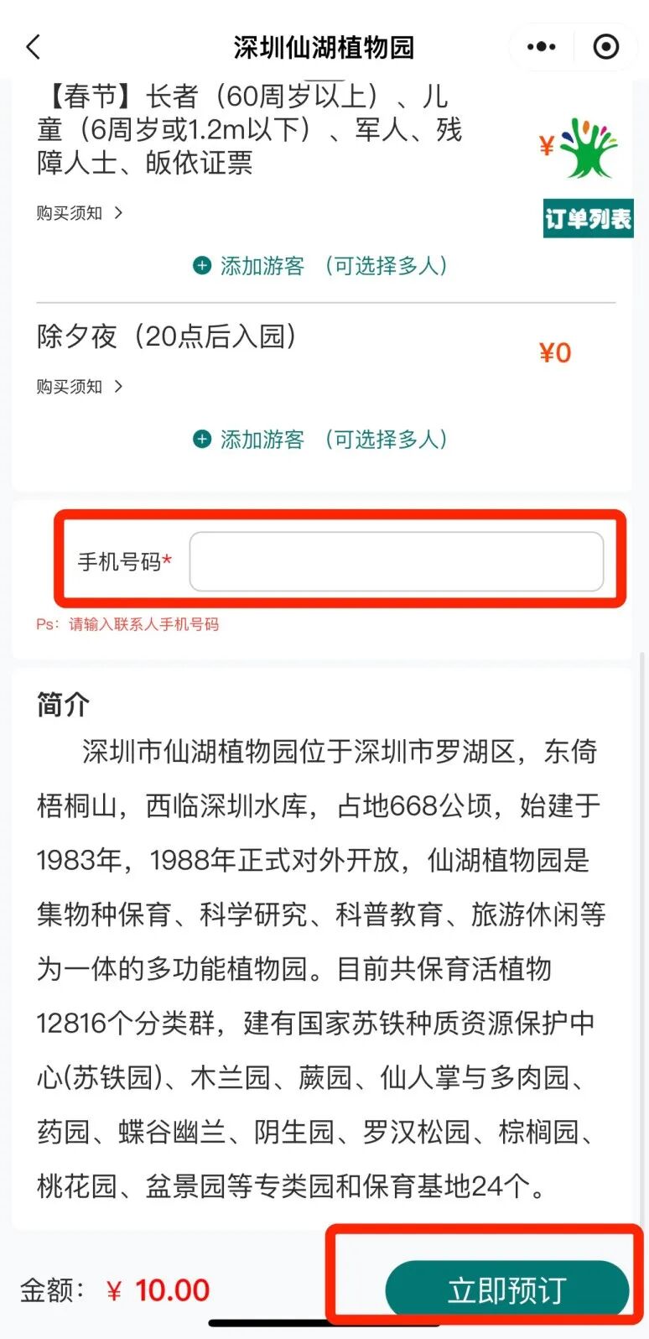Tap the ¥10.00 total amount
Viewport: 649px width, 1339px height.
coord(158,1290)
